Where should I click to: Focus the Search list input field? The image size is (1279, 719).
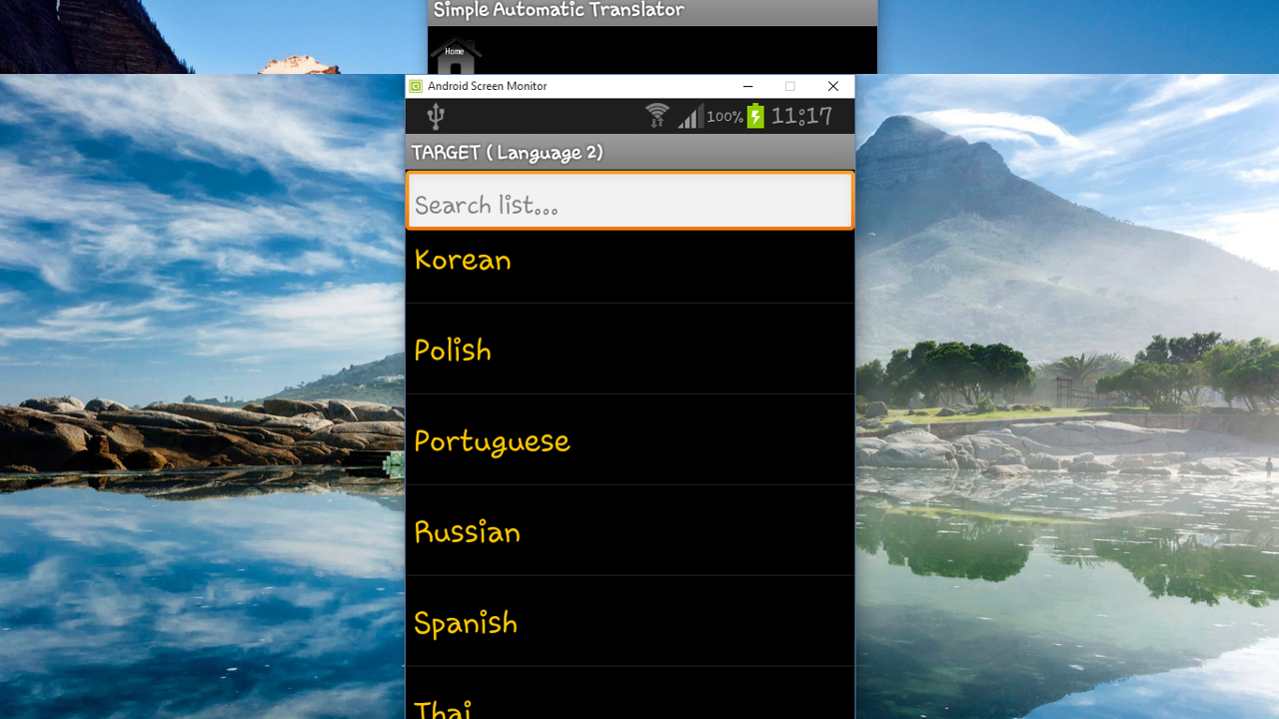point(631,201)
